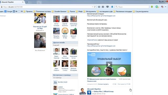Close the Alexandr Shpetter tab
168x95 pixels.
tap(23, 2)
